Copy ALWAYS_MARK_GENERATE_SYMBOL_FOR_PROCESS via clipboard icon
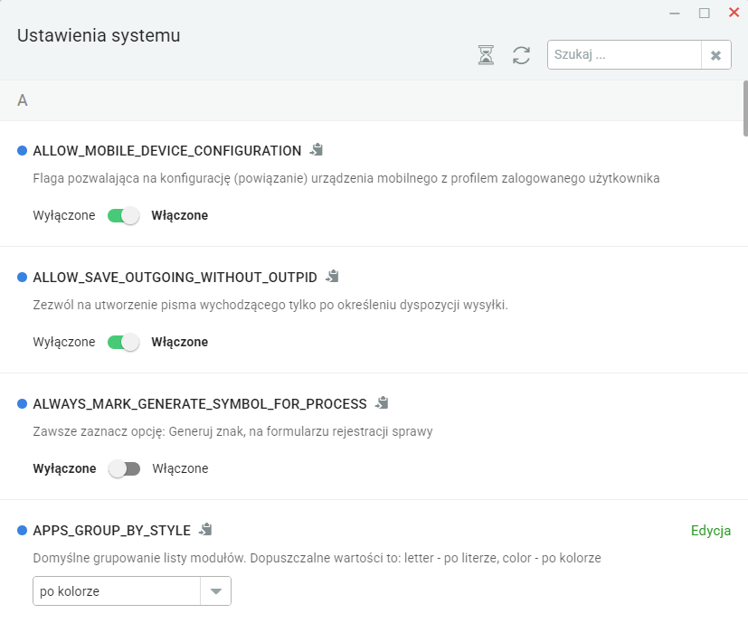 tap(382, 403)
